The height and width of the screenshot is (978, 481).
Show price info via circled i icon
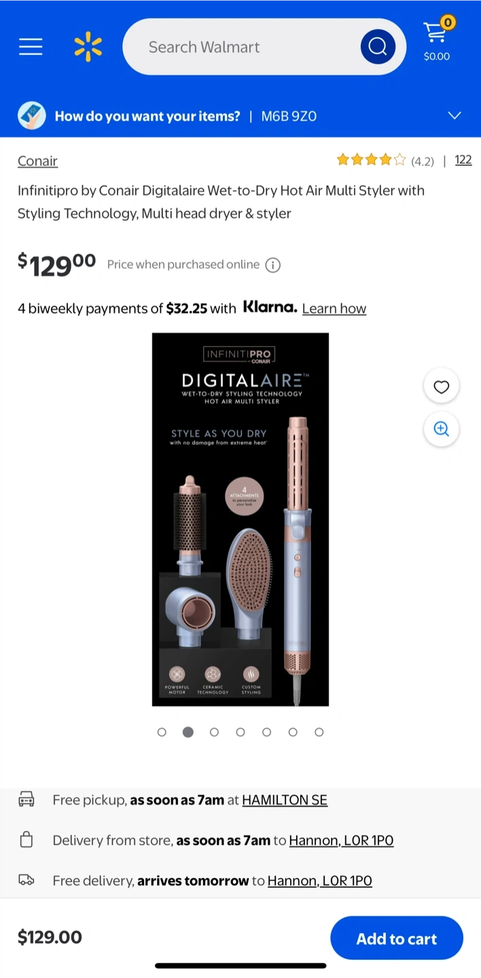272,265
